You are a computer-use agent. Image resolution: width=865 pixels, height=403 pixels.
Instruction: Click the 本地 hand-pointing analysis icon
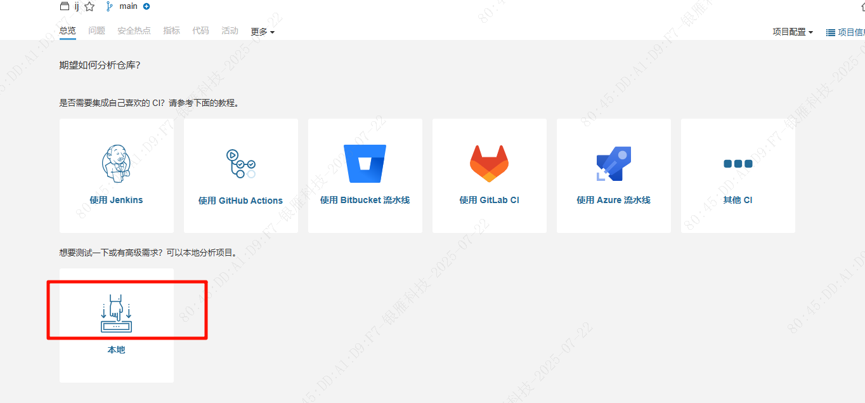(x=116, y=314)
